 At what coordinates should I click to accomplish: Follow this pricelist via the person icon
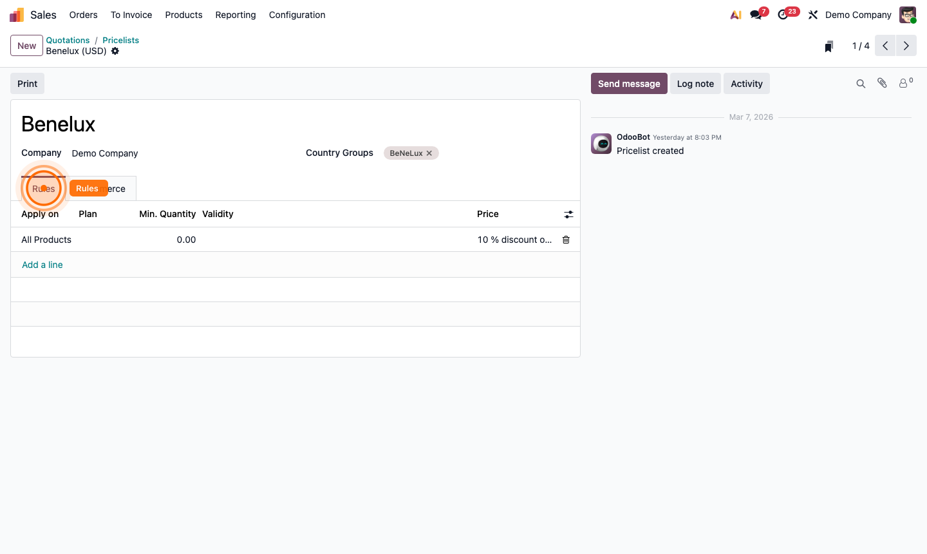pyautogui.click(x=903, y=83)
